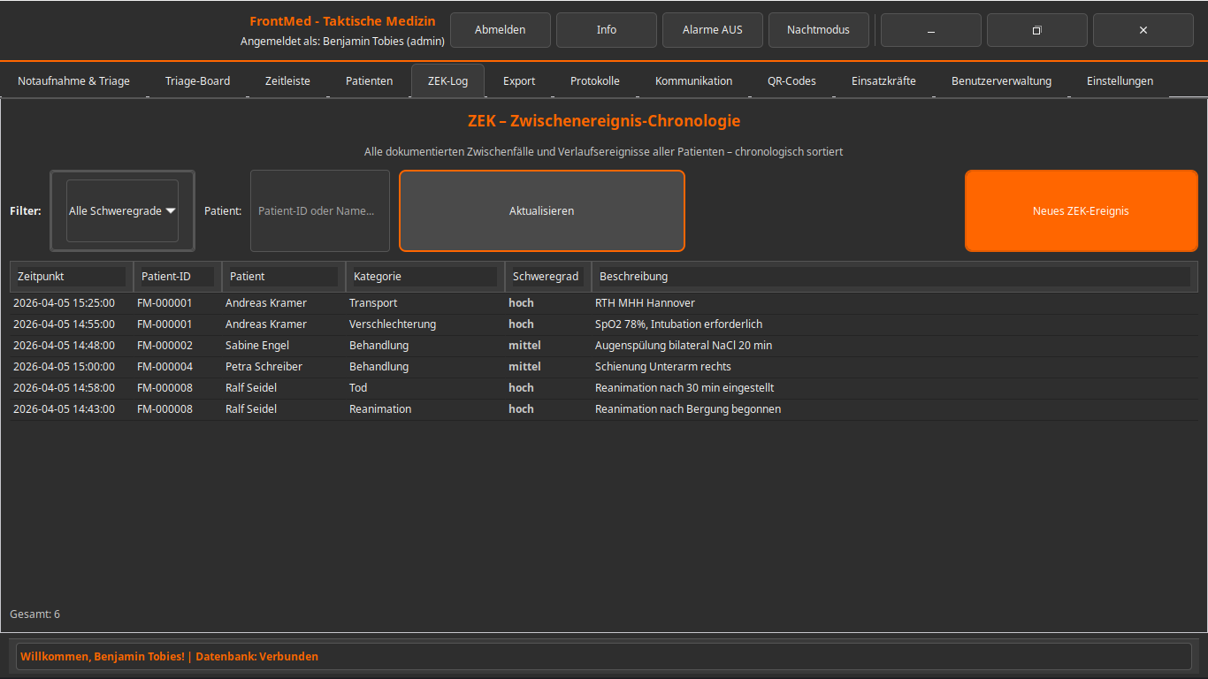Select the Notaufnahme & Triage tab
Viewport: 1208px width, 679px height.
click(73, 81)
